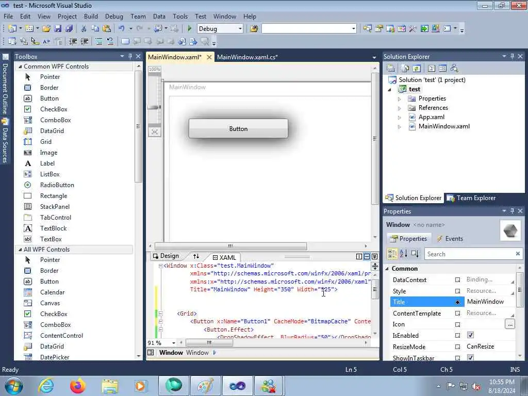
Task: Click the Find in Files icon
Action: (x=254, y=29)
